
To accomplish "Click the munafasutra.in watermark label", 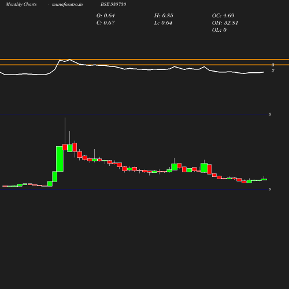I will [x=67, y=4].
